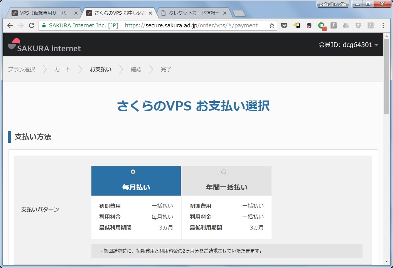Screen dimensions: 393x268
Task: Close the クレジットカード情報 tab
Action: (225, 13)
